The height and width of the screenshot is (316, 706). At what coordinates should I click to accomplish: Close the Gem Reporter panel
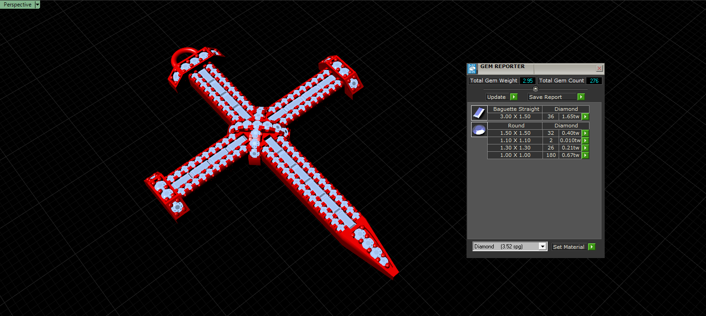click(x=599, y=69)
